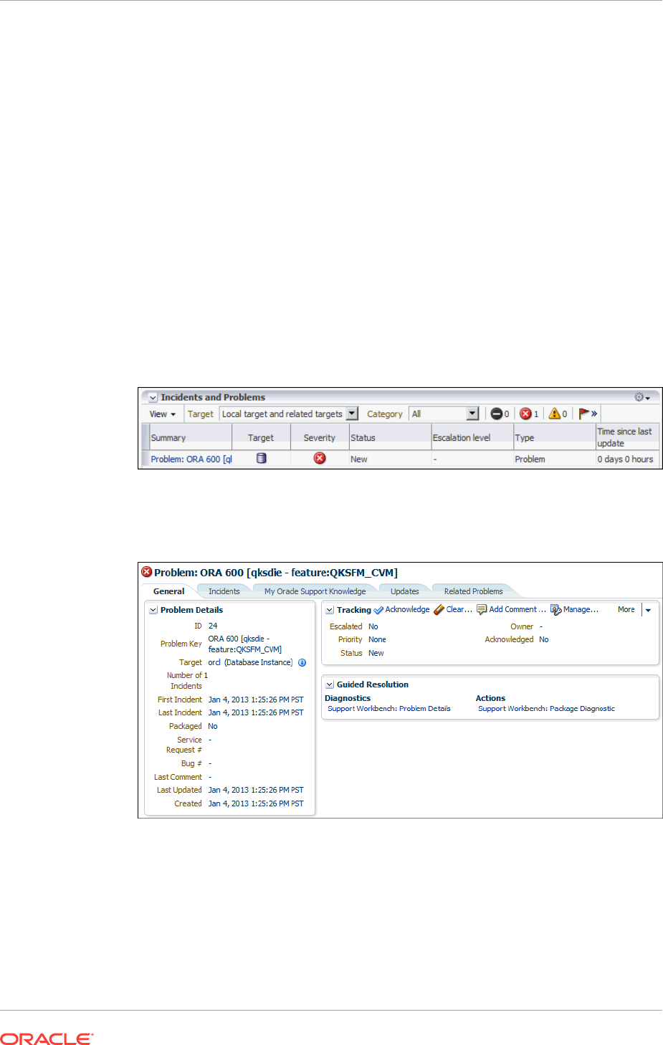
Task: Click the red flag escalated filter icon
Action: [584, 414]
